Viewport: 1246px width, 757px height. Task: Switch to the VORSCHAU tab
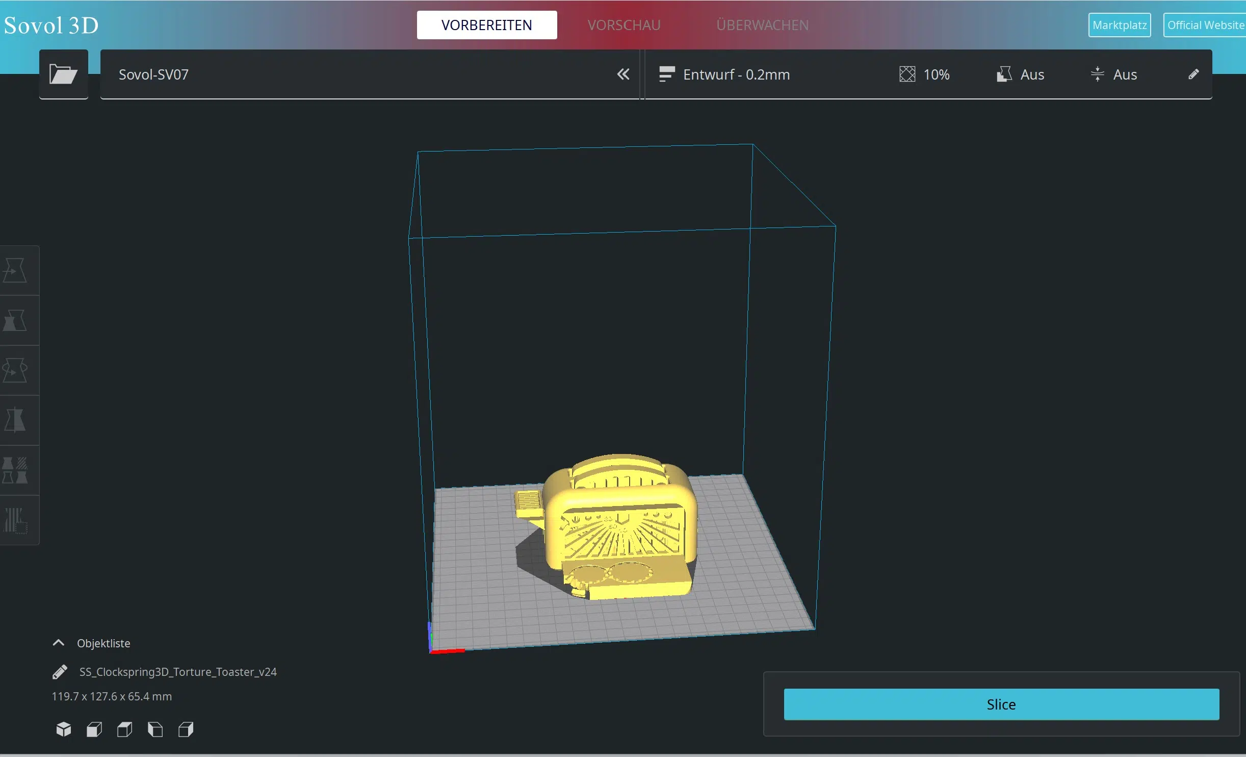pos(624,25)
